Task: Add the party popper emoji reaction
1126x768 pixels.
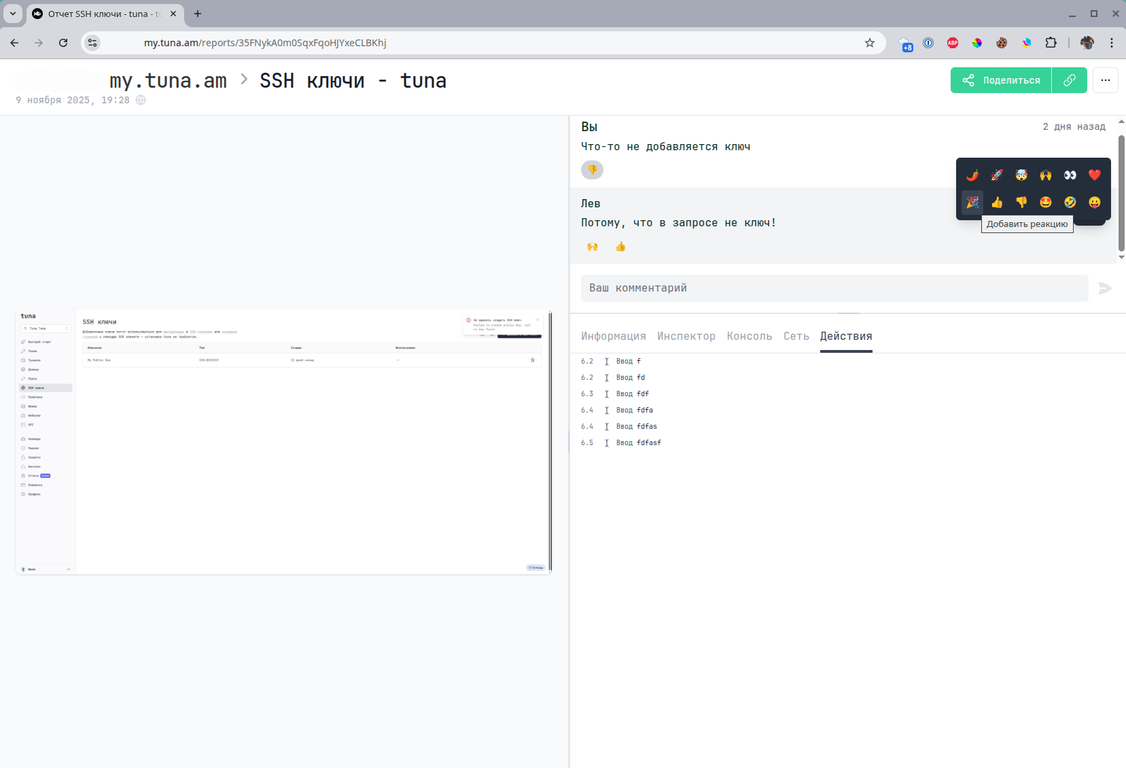Action: 972,203
